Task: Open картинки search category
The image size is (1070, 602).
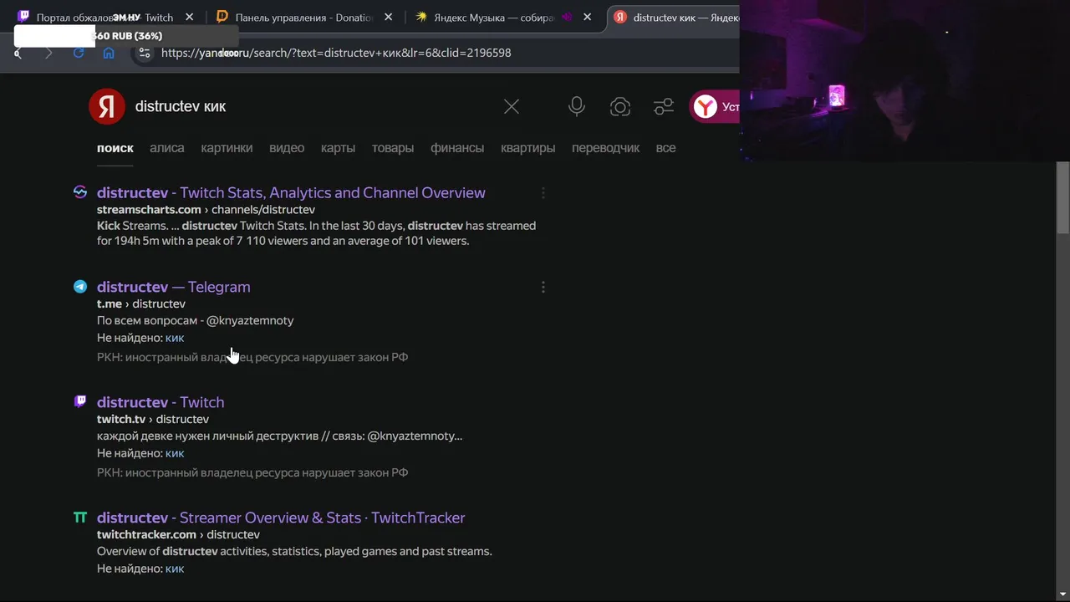Action: (x=227, y=148)
